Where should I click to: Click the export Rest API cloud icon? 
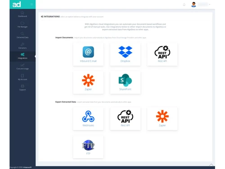point(125,116)
